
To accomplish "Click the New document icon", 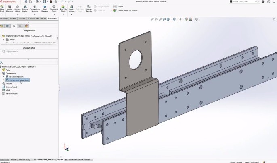I will click(31, 2).
